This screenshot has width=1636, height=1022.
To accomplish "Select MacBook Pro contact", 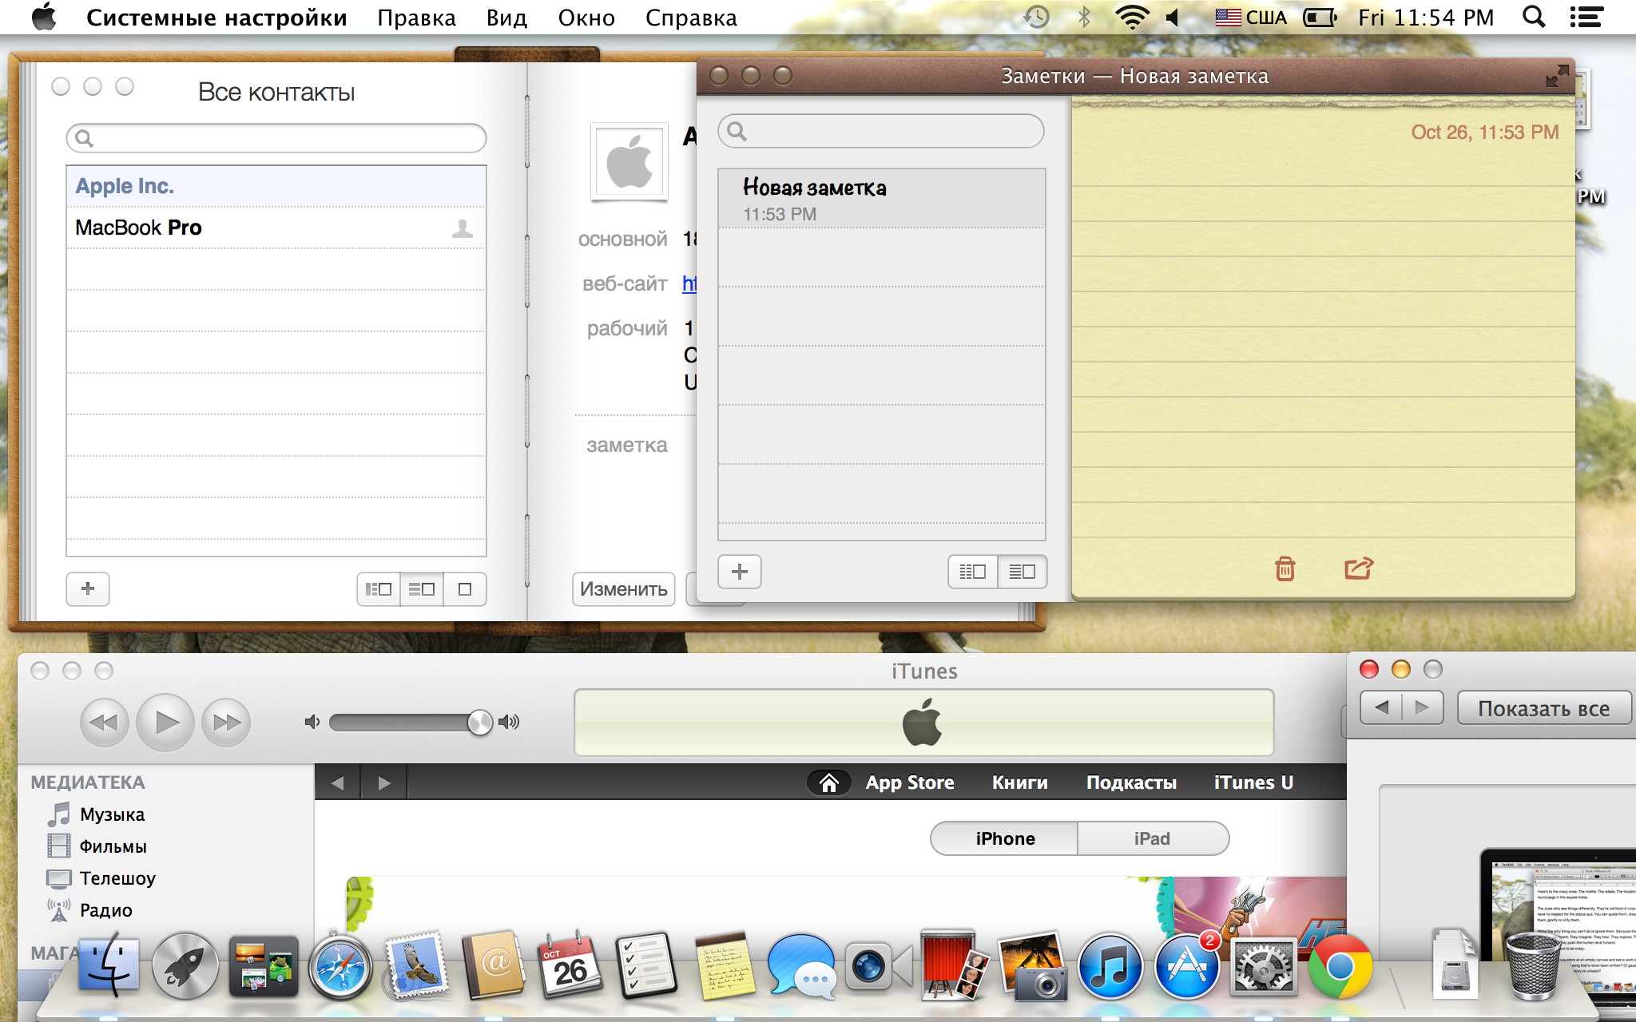I will (276, 228).
